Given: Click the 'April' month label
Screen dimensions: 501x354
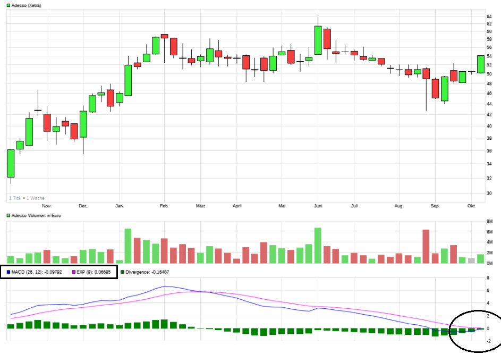Looking at the screenshot, I should (237, 206).
